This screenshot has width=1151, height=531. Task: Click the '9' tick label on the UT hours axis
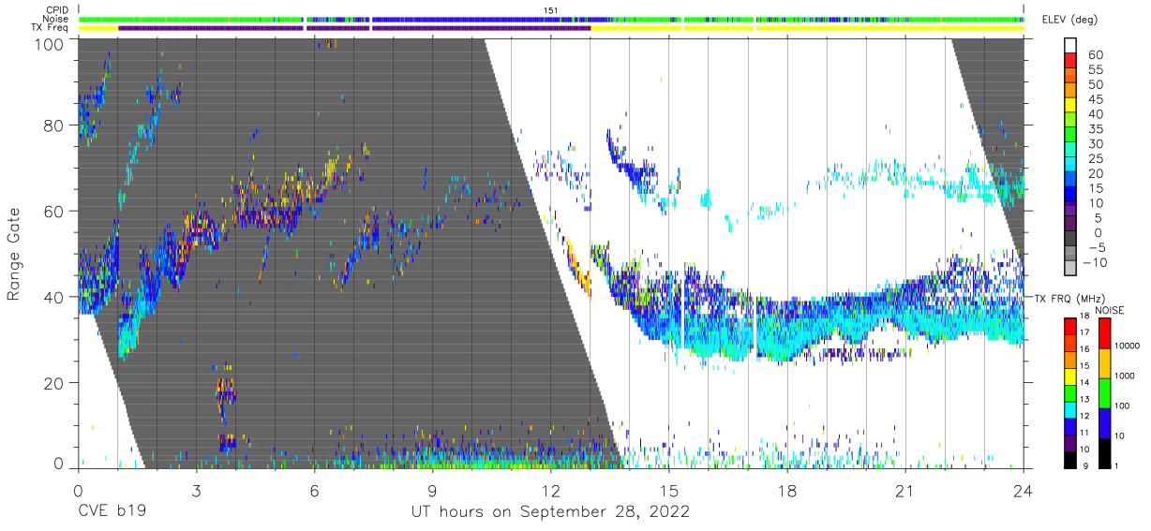432,491
